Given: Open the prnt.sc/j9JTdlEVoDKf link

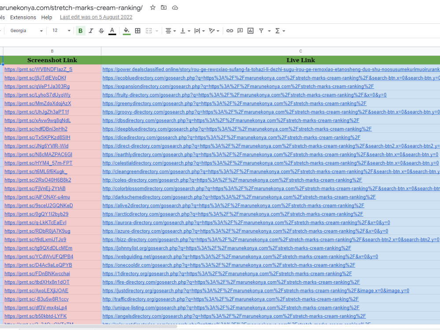Looking at the screenshot, I should pyautogui.click(x=35, y=78).
